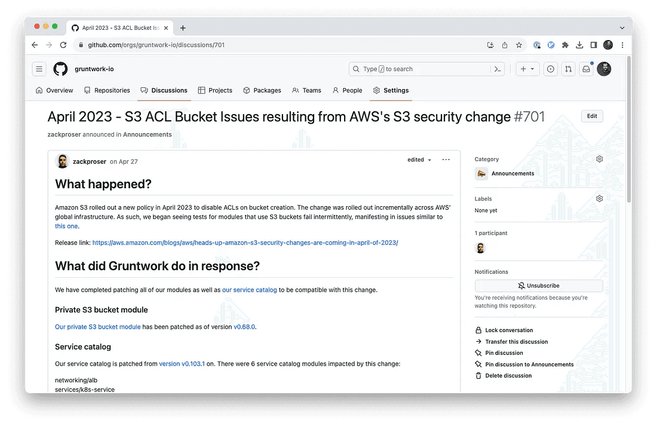The height and width of the screenshot is (426, 657).
Task: Click the share icon in the address bar
Action: pos(505,45)
